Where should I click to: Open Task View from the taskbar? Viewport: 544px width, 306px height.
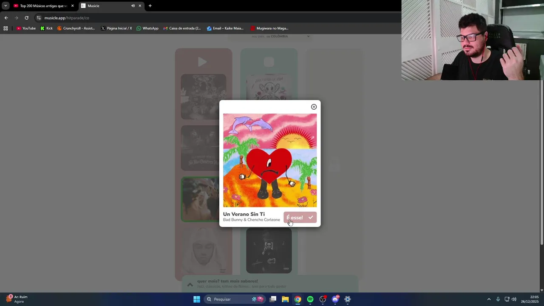(273, 299)
